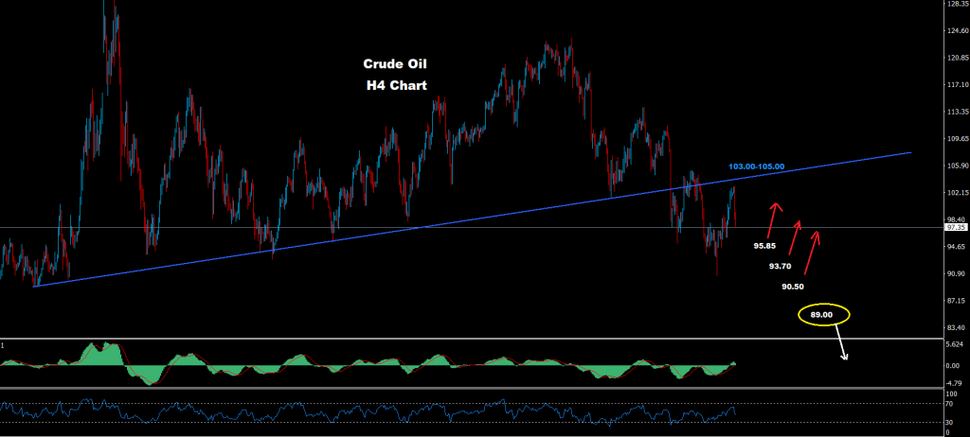This screenshot has width=970, height=437.
Task: Click the current price tag 97.35
Action: pyautogui.click(x=957, y=227)
